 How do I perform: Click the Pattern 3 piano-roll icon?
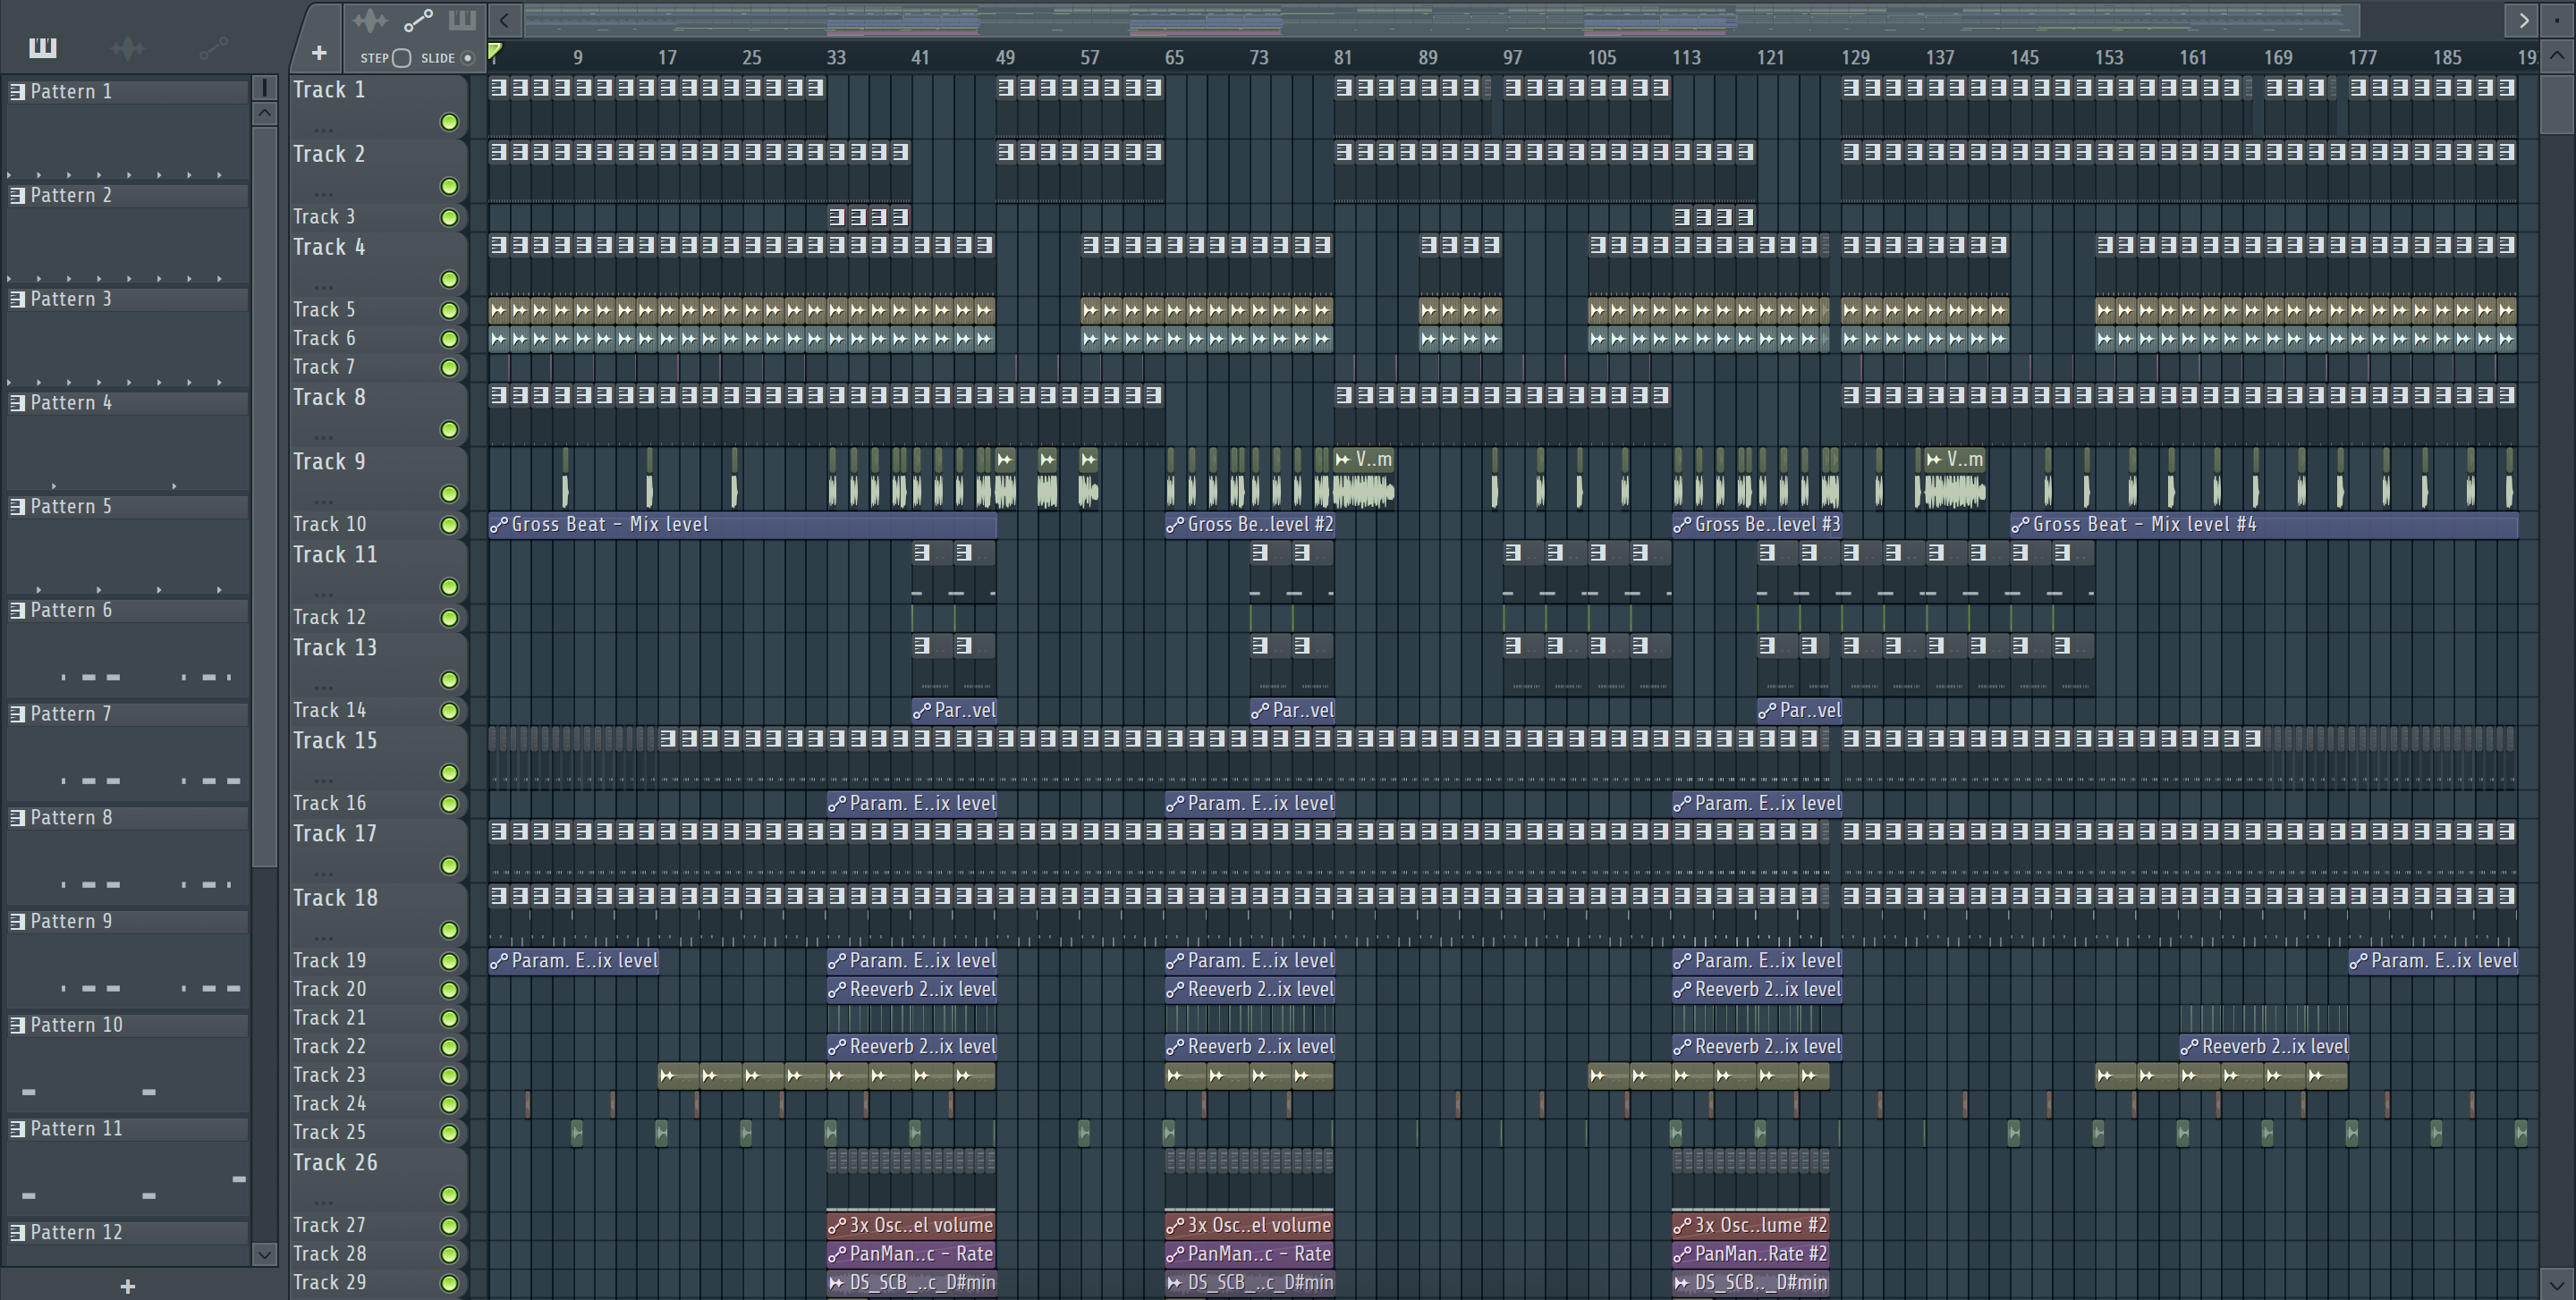[x=17, y=300]
